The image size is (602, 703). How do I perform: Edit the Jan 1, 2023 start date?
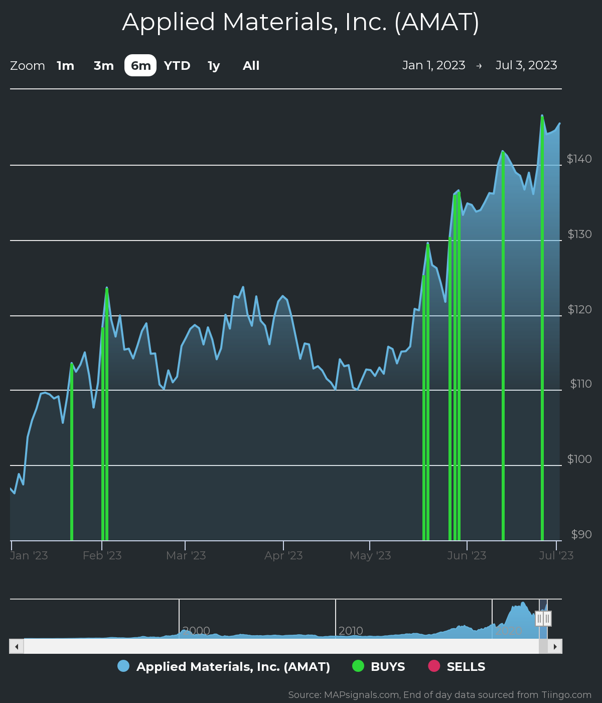point(434,65)
